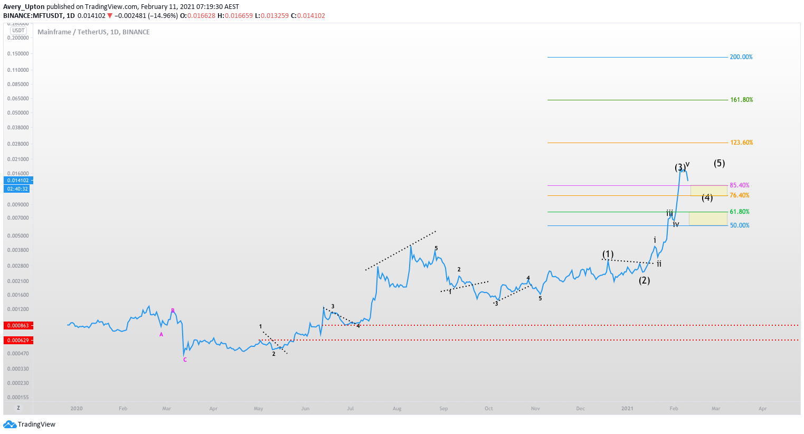Click the 0.000470 price axis label

[x=18, y=354]
